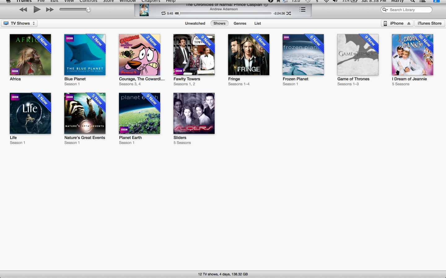Select the Shows tab
Image resolution: width=446 pixels, height=278 pixels.
coord(219,23)
